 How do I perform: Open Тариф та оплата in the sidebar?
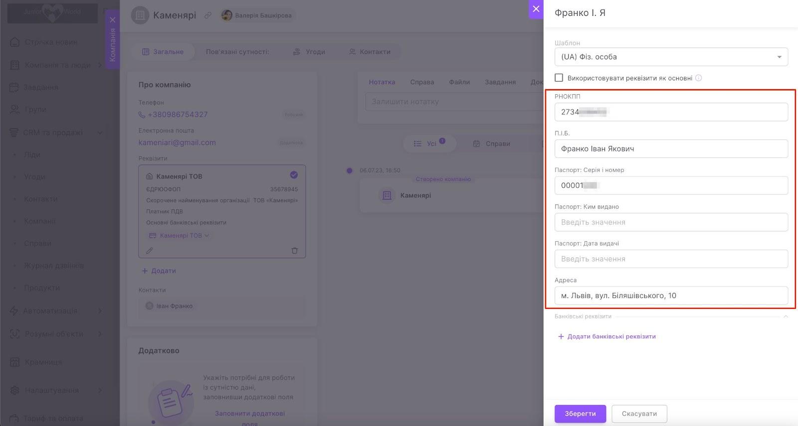pos(54,419)
